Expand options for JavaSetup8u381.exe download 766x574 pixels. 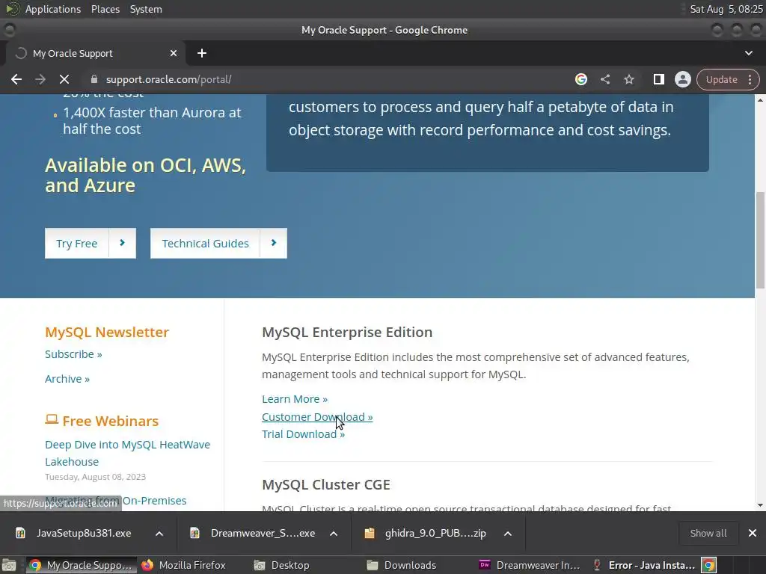[x=159, y=534]
